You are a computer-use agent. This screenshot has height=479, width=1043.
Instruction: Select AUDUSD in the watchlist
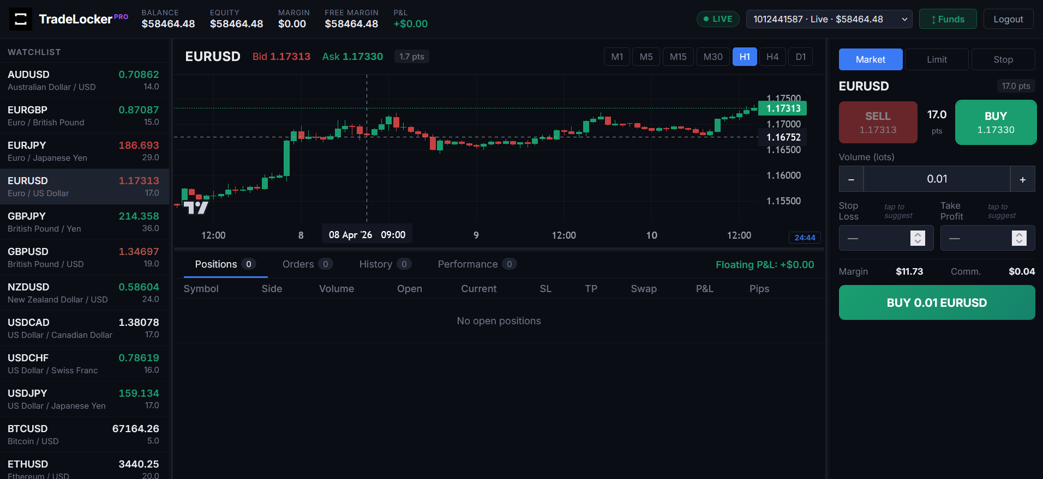tap(85, 80)
